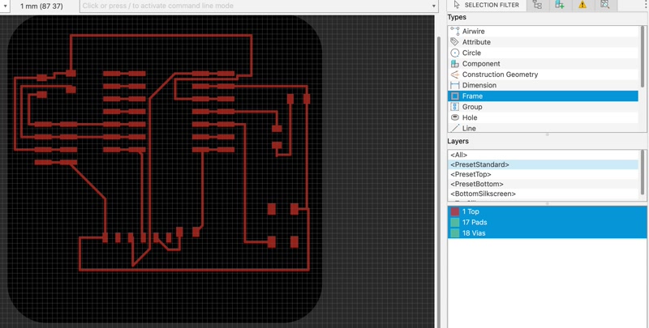Open the Design Manager tree tab
This screenshot has width=649, height=328.
tap(537, 5)
